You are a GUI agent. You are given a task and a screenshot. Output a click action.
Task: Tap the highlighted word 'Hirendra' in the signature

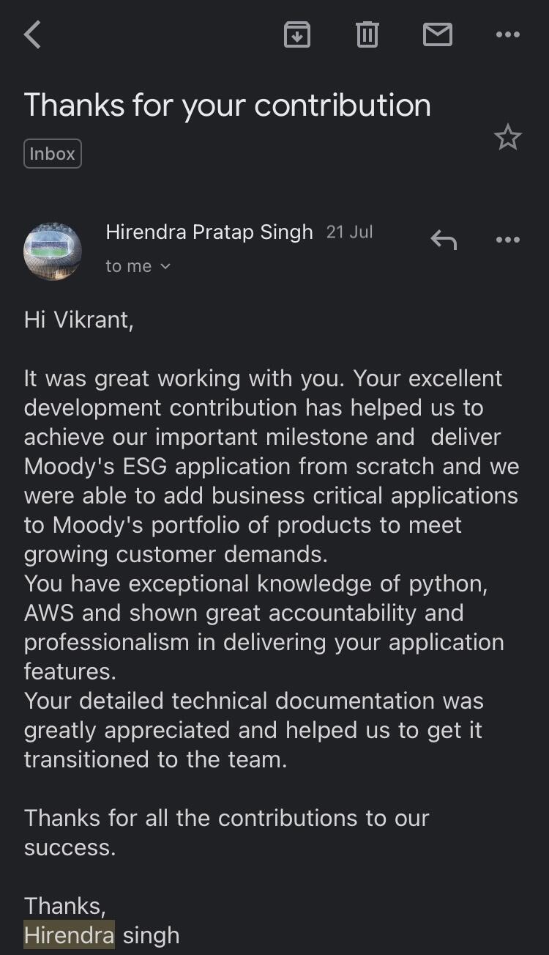click(x=70, y=935)
